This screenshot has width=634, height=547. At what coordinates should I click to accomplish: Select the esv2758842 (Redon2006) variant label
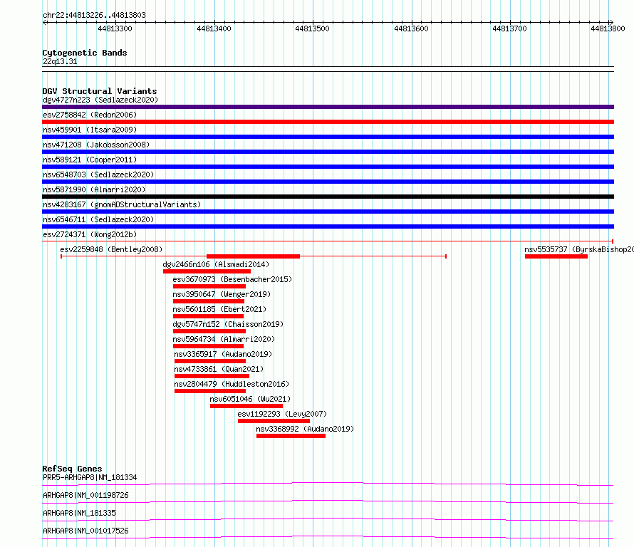tap(90, 115)
